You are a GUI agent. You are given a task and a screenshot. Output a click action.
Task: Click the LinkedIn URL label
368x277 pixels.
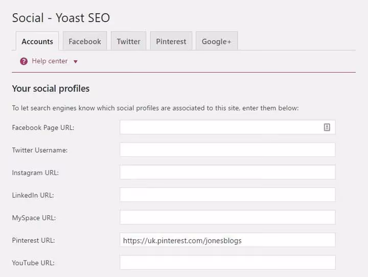tap(33, 195)
